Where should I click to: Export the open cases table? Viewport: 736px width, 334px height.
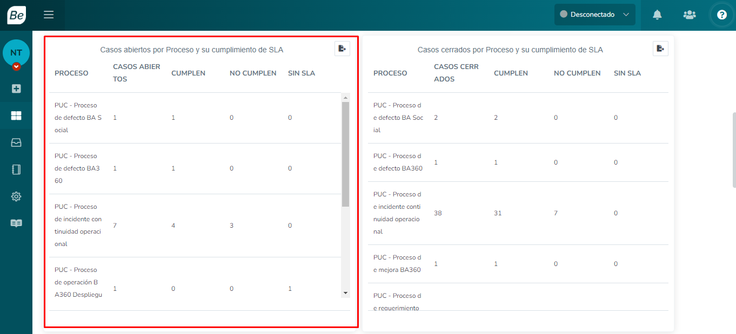(x=342, y=49)
